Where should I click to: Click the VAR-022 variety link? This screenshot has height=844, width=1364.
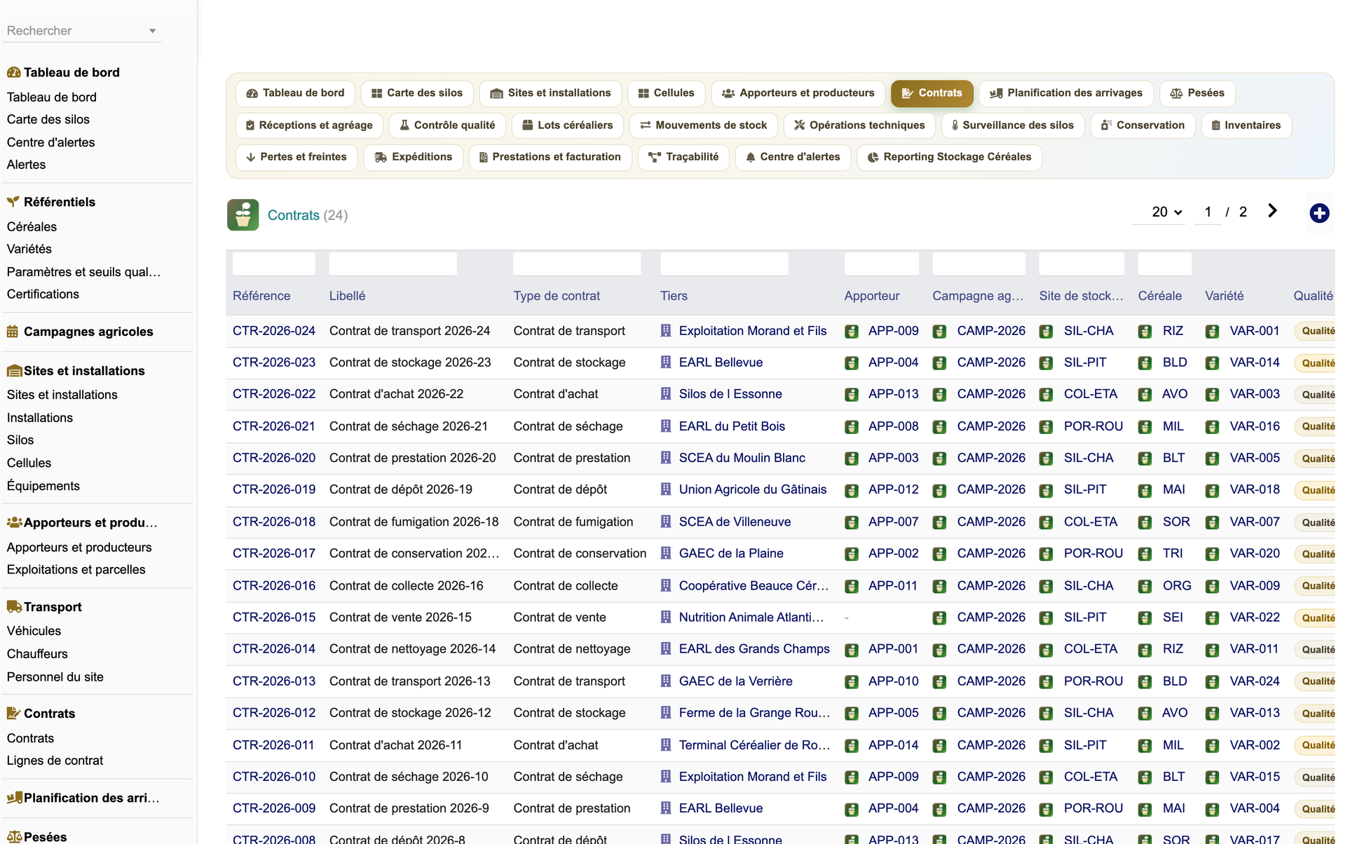point(1255,617)
